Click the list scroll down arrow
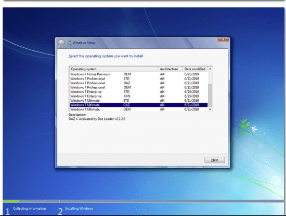 tap(210, 109)
